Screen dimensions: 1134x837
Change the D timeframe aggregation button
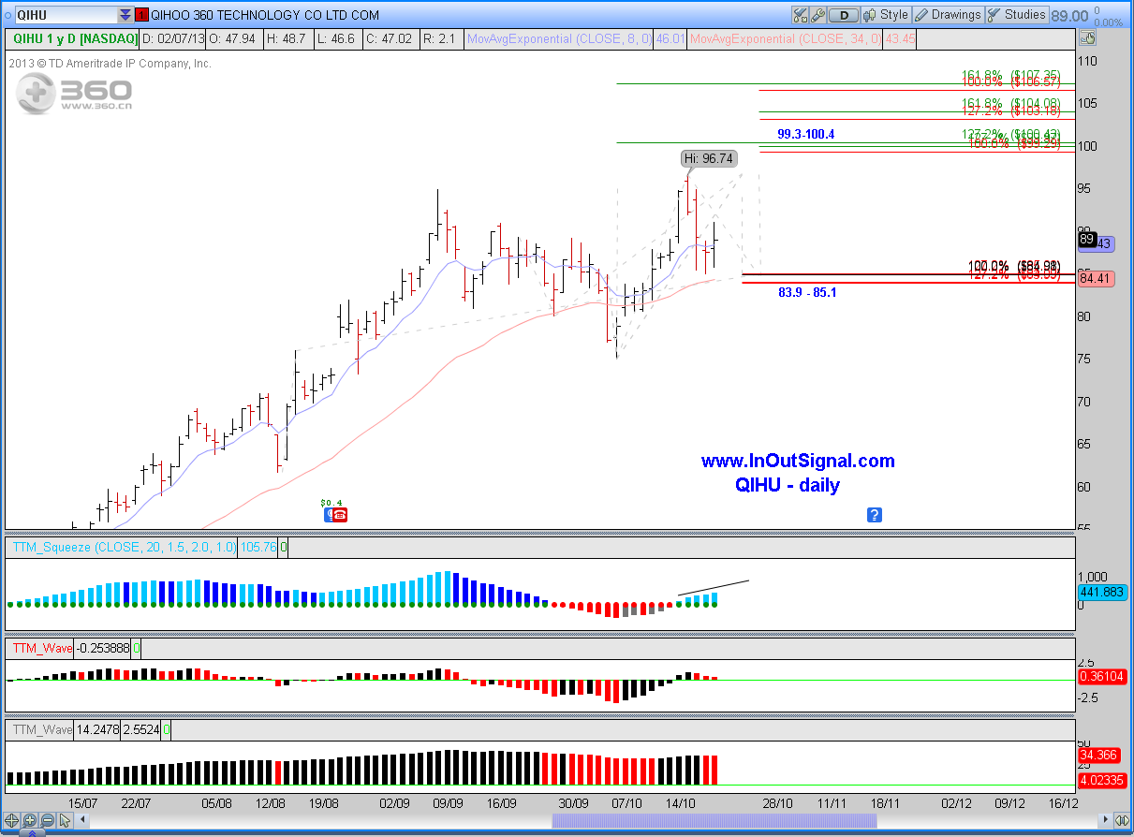coord(844,15)
